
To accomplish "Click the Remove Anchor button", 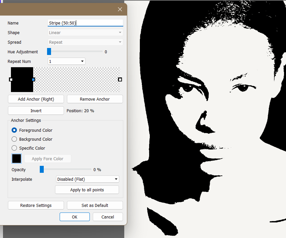I will [95, 99].
